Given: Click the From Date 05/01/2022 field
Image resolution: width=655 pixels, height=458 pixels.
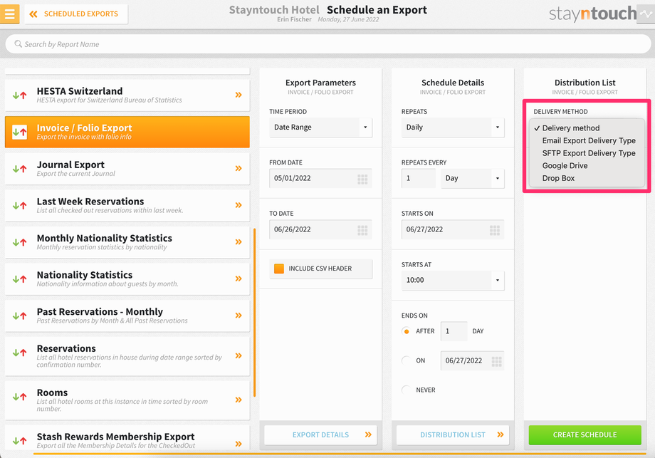Looking at the screenshot, I should point(320,179).
